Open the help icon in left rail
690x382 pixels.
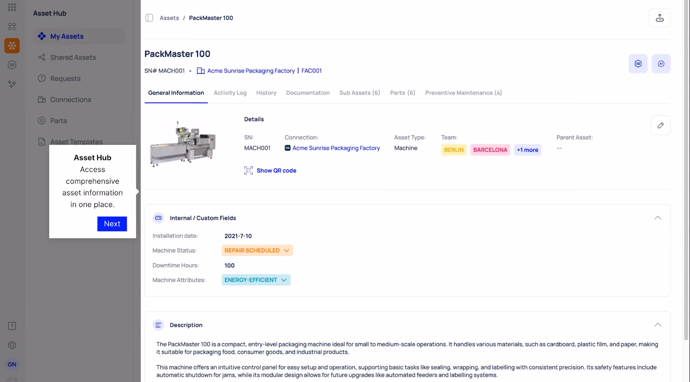[12, 326]
